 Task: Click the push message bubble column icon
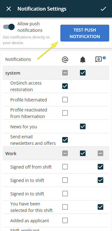coord(99,60)
